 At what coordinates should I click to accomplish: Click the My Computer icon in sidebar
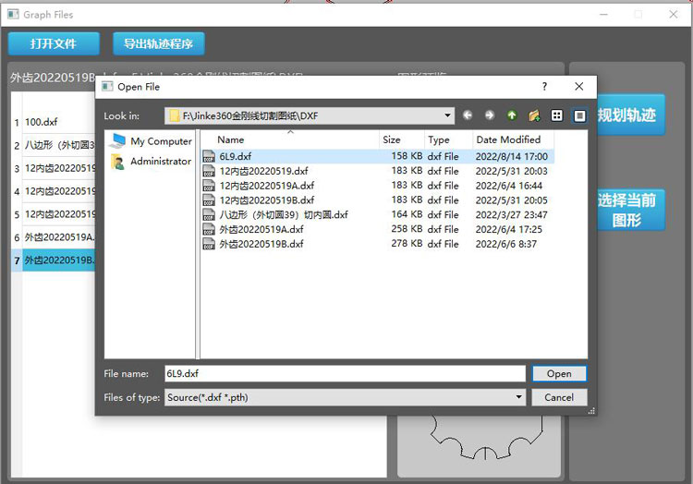coord(117,141)
